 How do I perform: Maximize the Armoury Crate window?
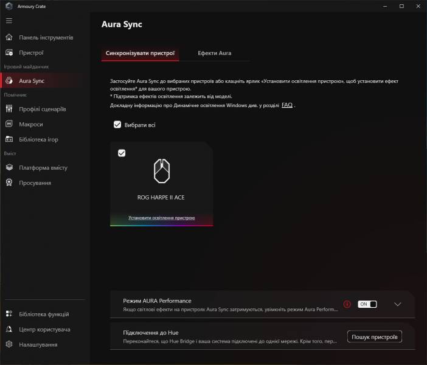click(x=401, y=6)
